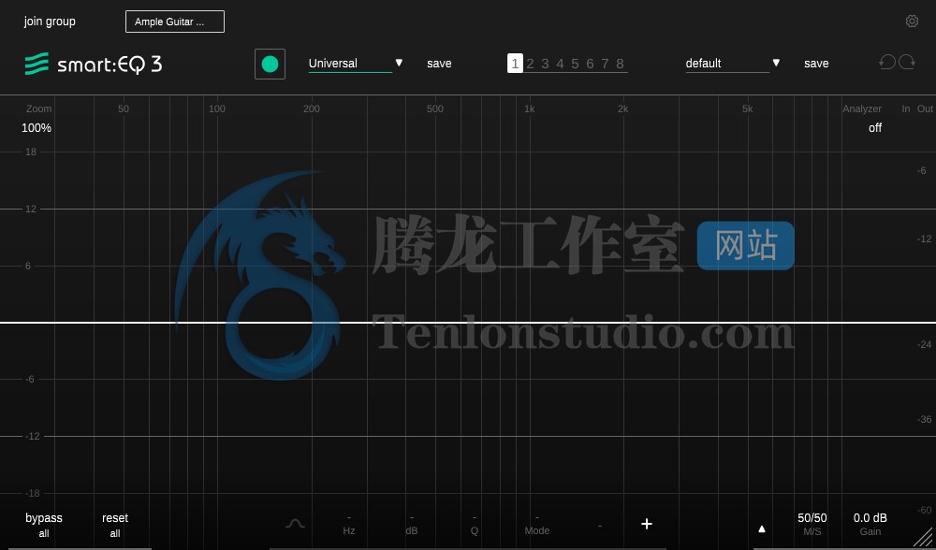This screenshot has width=936, height=550.
Task: Select snapshot tab 5
Action: point(575,64)
